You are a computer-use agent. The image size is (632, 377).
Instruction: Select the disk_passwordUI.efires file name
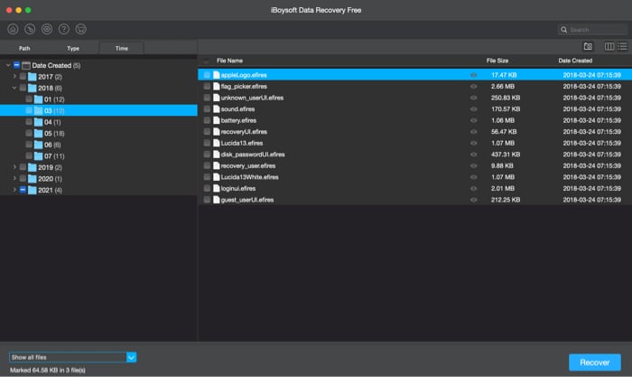point(253,155)
